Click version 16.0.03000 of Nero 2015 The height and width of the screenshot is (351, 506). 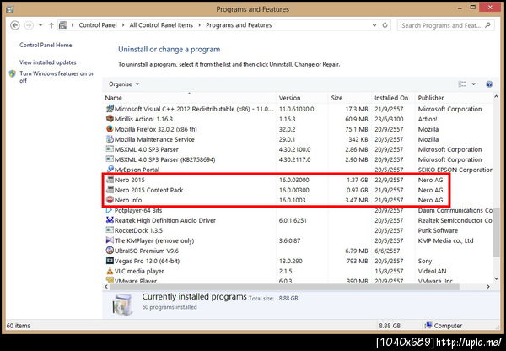tap(294, 180)
